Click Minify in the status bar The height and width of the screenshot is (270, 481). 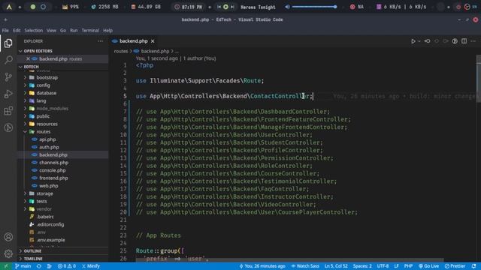[91, 266]
